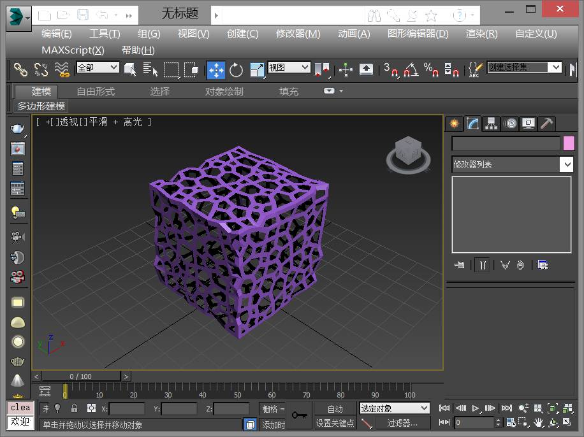Click the 设置关键点 button
Viewport: 584px width, 437px height.
[335, 423]
